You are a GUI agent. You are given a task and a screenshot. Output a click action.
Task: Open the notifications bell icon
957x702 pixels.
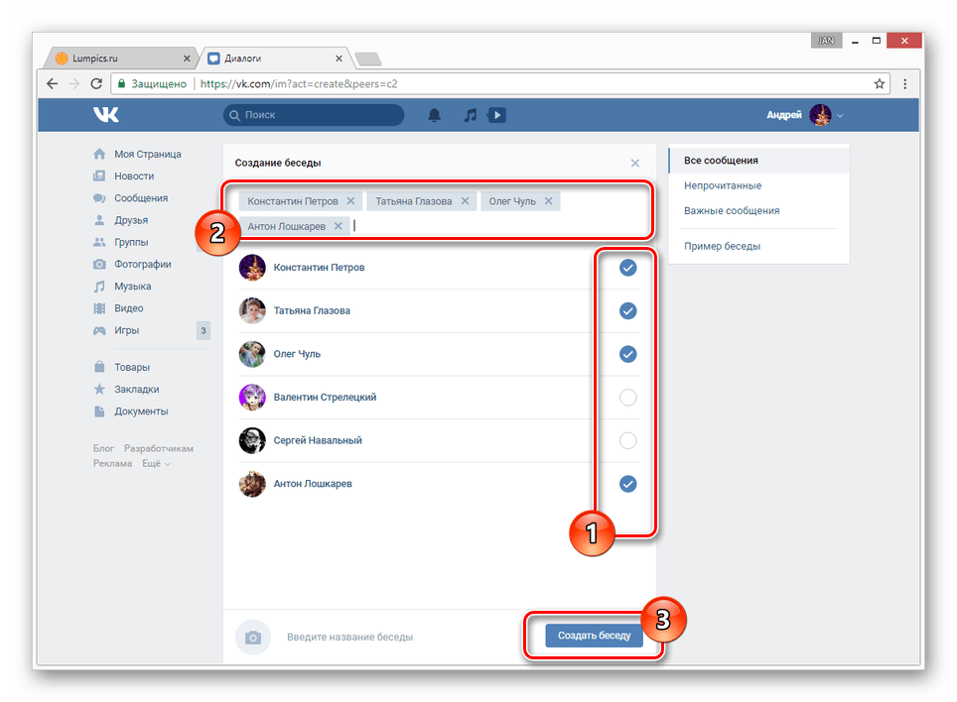pos(434,115)
